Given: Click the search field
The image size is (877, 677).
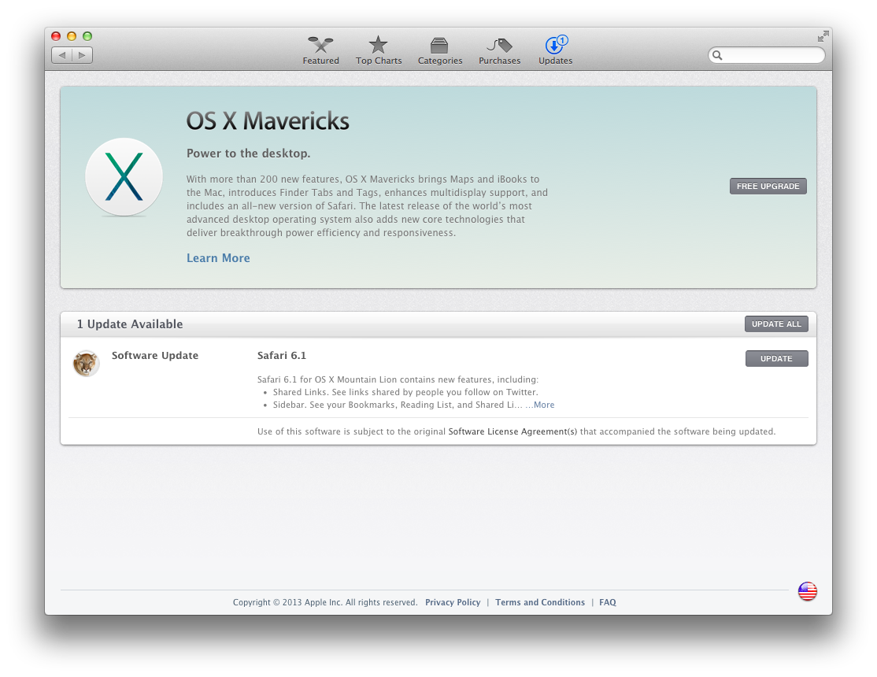Looking at the screenshot, I should (x=766, y=55).
